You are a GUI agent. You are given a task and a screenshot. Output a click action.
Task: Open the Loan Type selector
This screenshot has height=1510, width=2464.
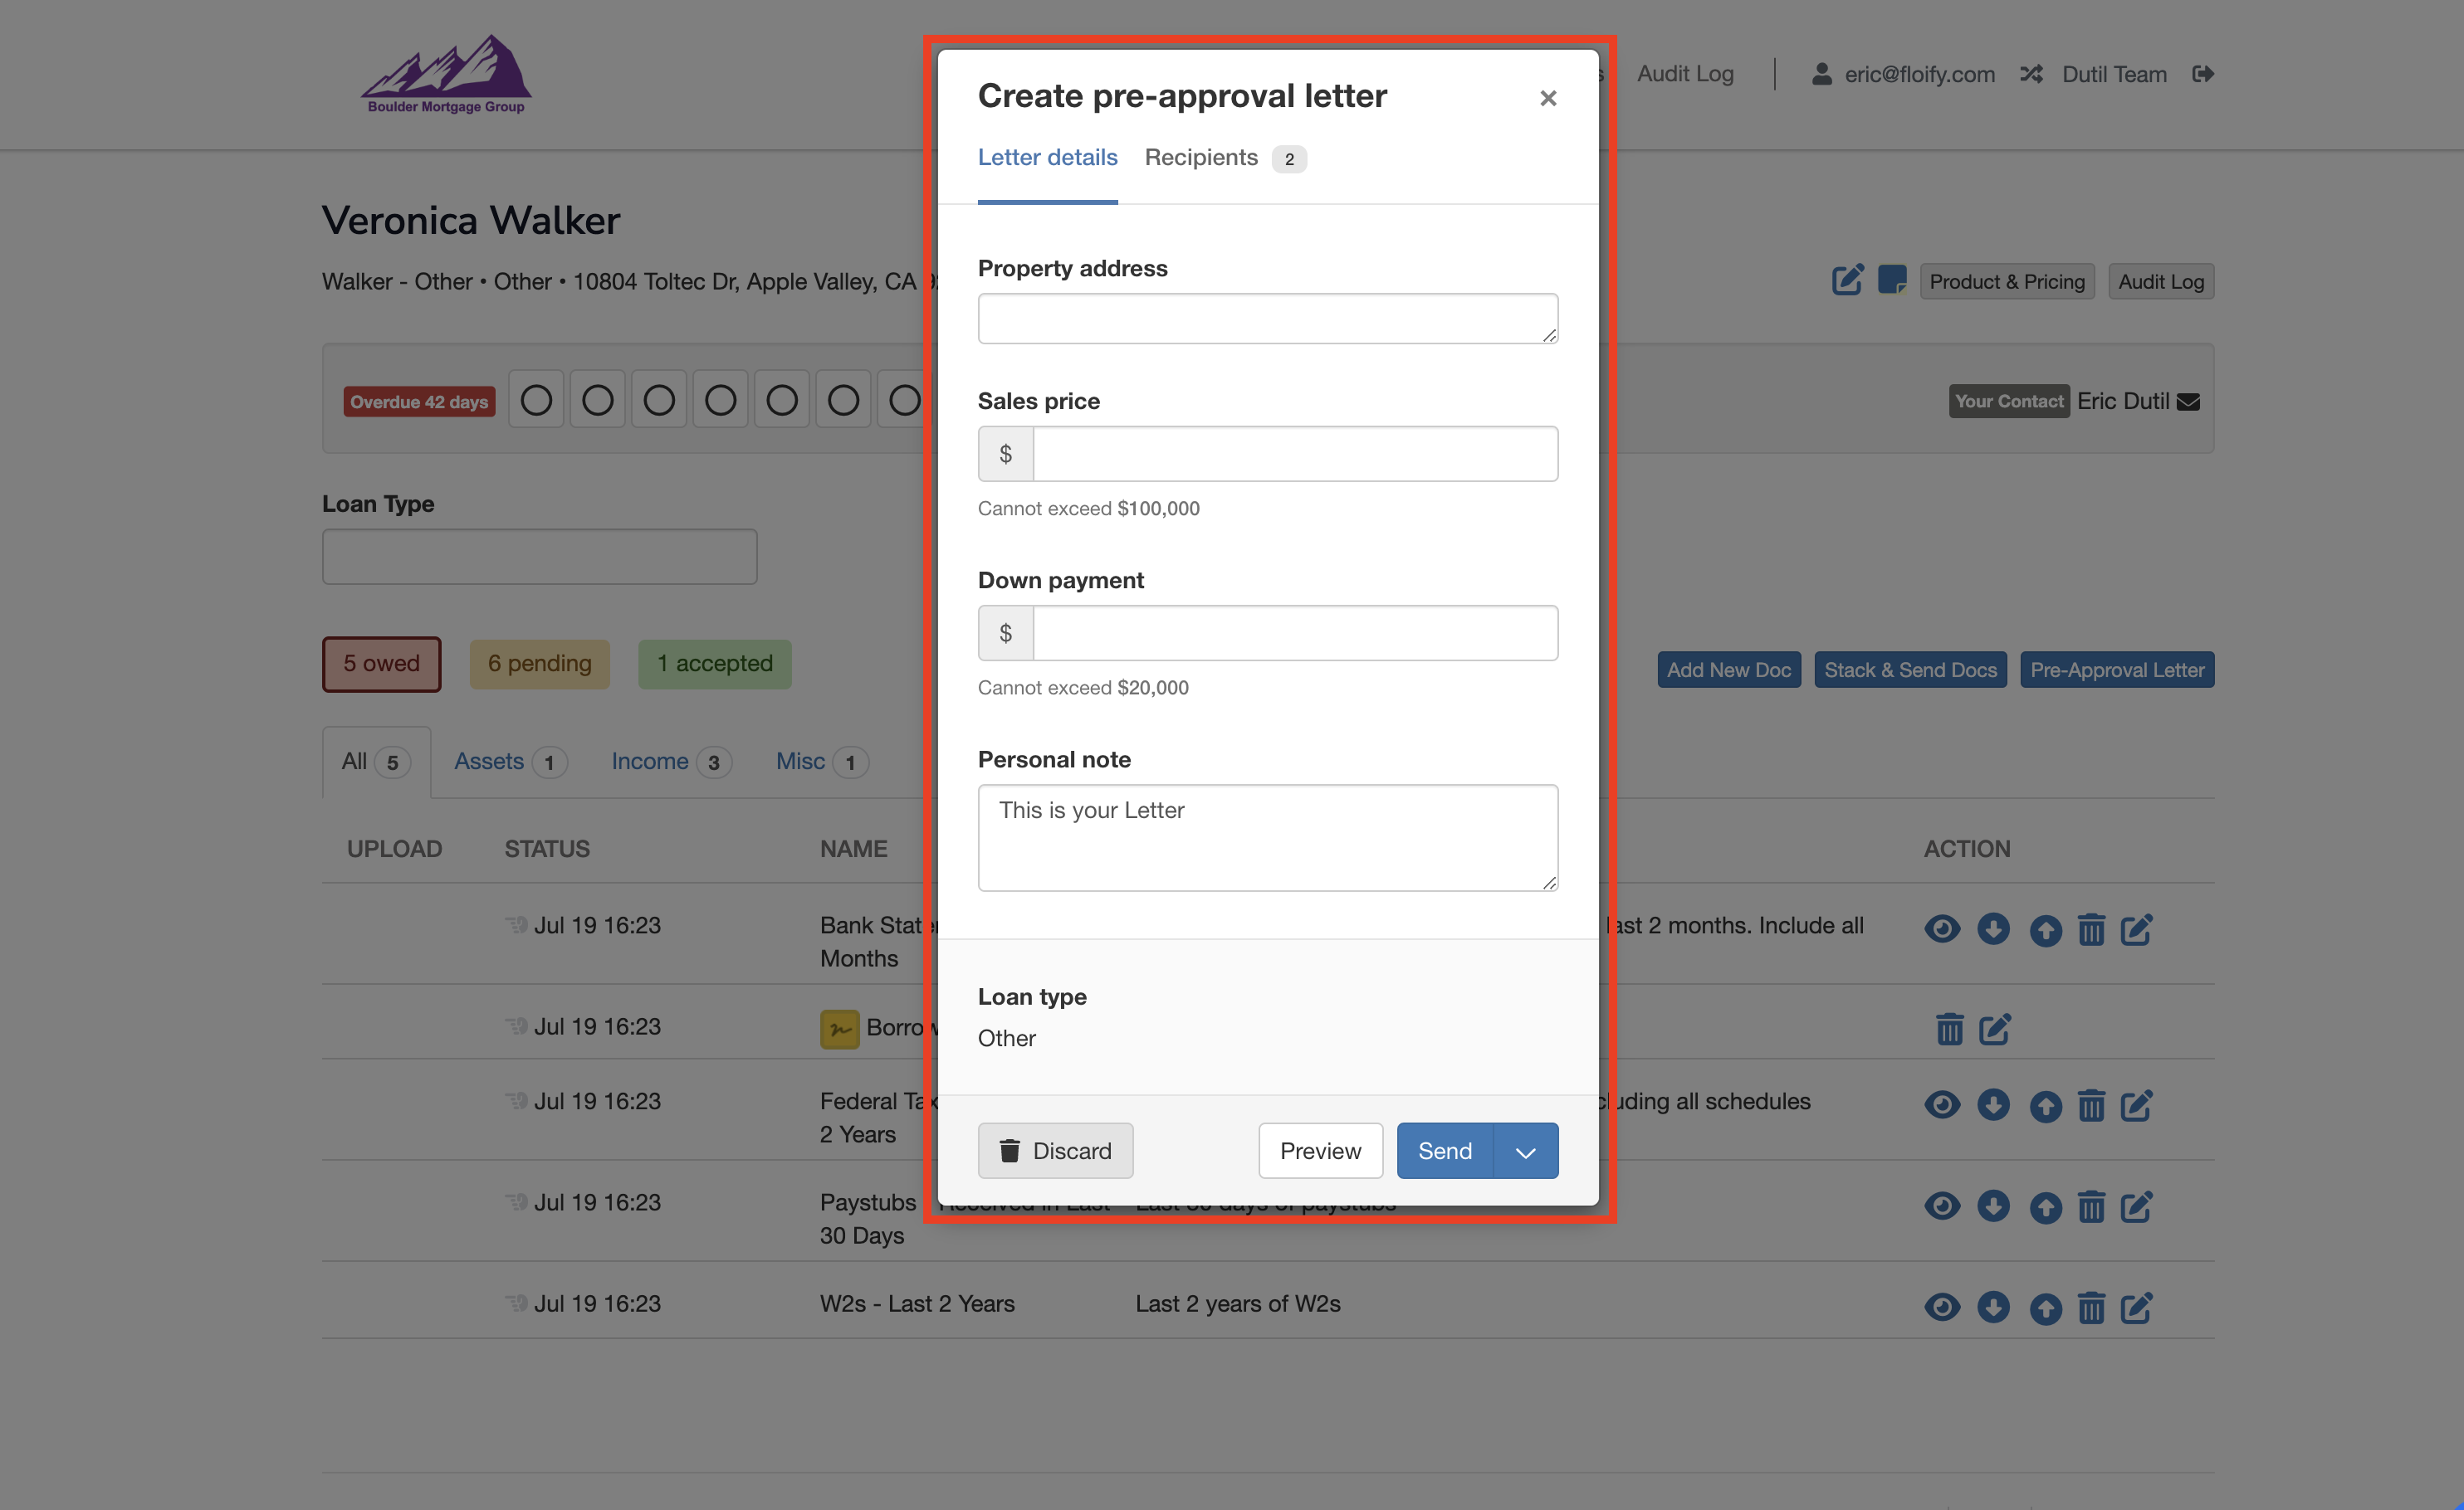pos(539,557)
